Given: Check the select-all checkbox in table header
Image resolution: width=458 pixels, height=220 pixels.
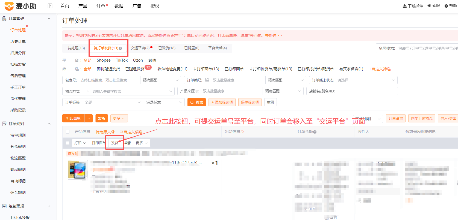Looking at the screenshot, I should pyautogui.click(x=68, y=132).
